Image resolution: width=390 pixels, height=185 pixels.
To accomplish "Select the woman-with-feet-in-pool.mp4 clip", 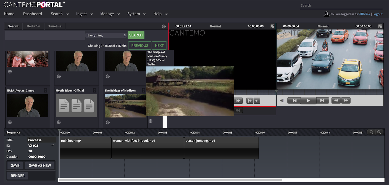I will (x=148, y=148).
